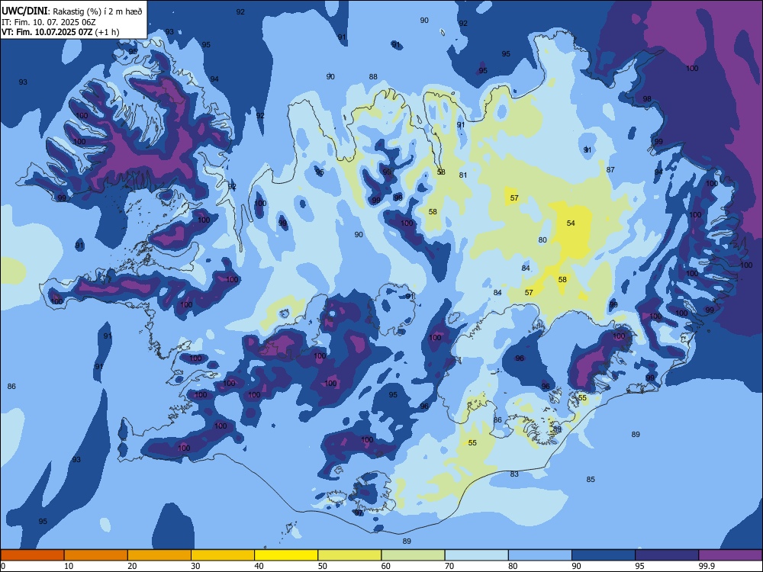Click the '81' humidity value on the map

(463, 175)
